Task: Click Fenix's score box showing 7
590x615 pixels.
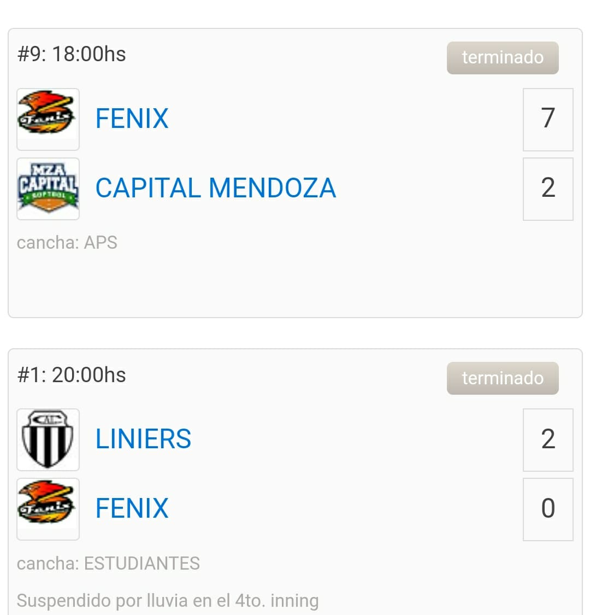Action: tap(547, 119)
